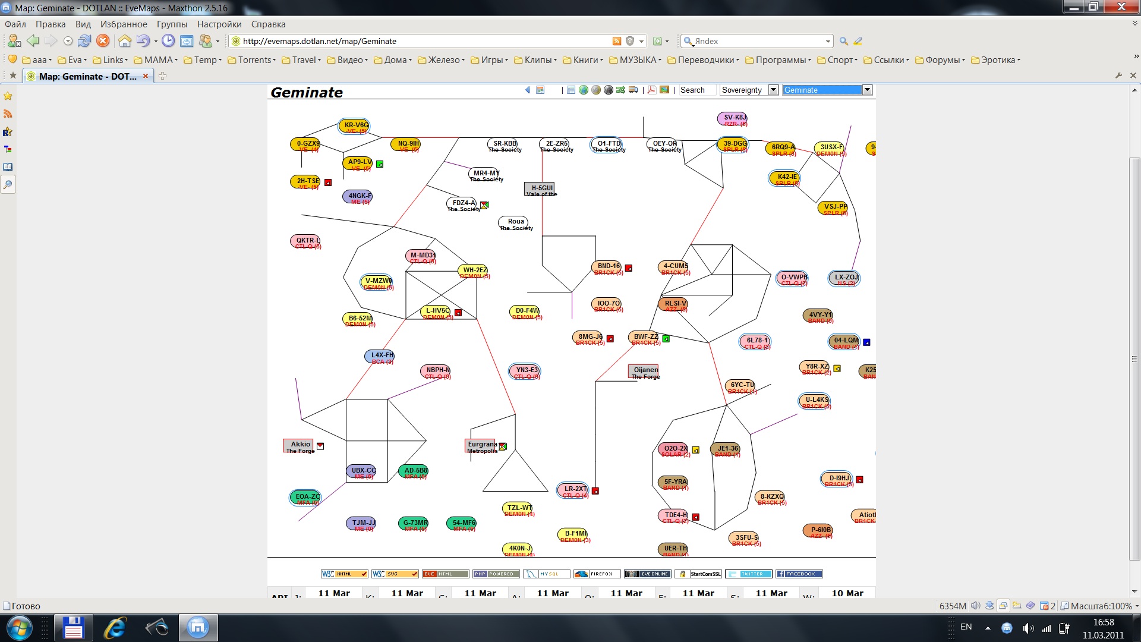Expand the Geminate region dropdown
1141x642 pixels.
867,90
